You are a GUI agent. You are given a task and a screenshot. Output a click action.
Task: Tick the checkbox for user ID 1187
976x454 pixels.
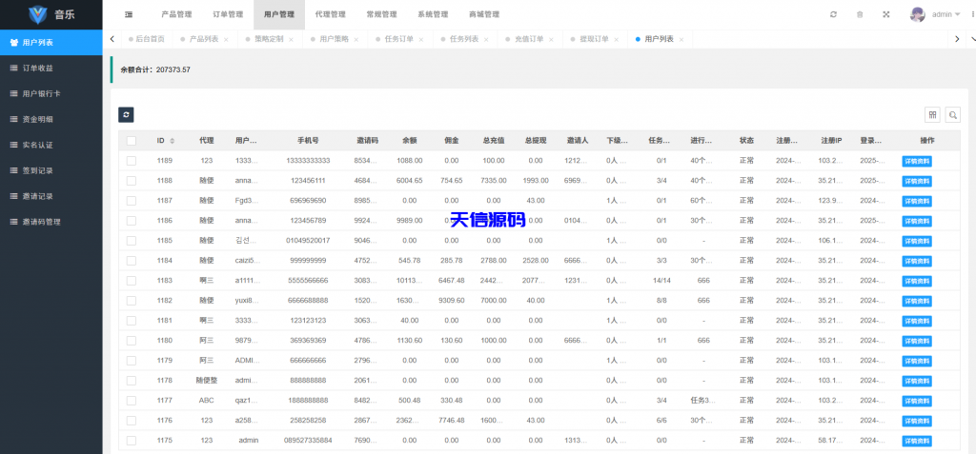point(132,200)
